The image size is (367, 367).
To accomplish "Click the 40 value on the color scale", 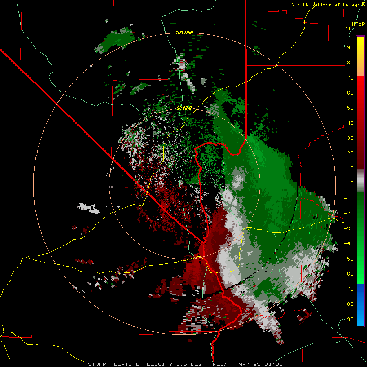I will (350, 123).
